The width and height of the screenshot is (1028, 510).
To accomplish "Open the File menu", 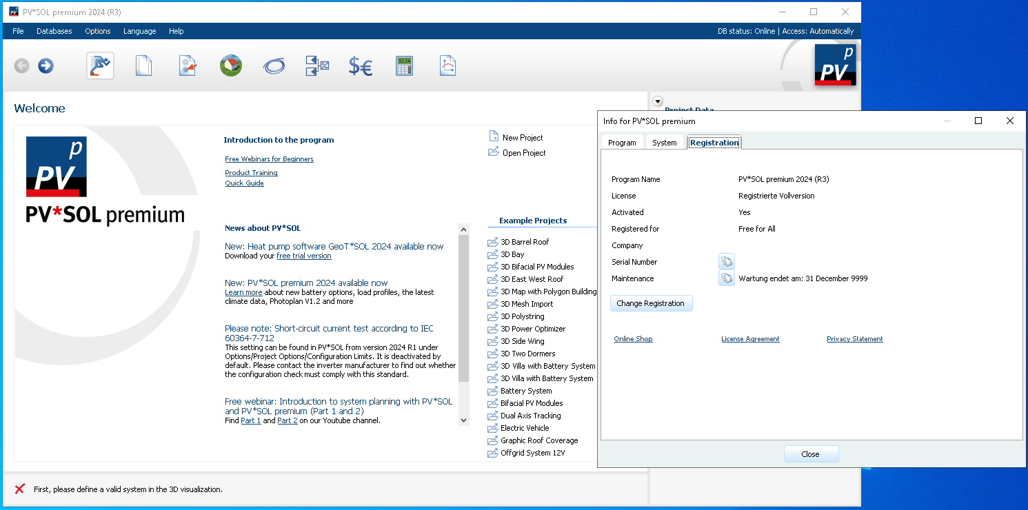I will click(18, 31).
